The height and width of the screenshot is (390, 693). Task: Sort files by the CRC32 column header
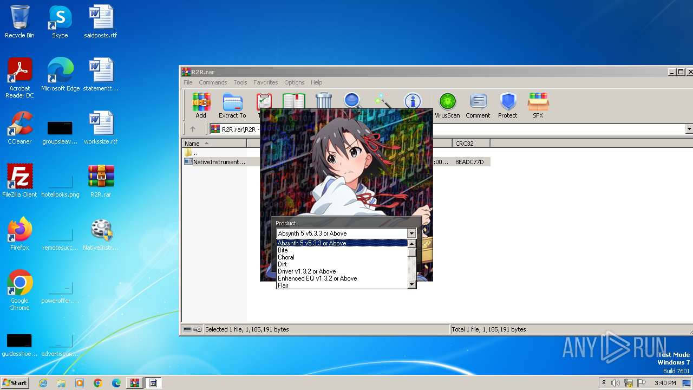[x=471, y=144]
